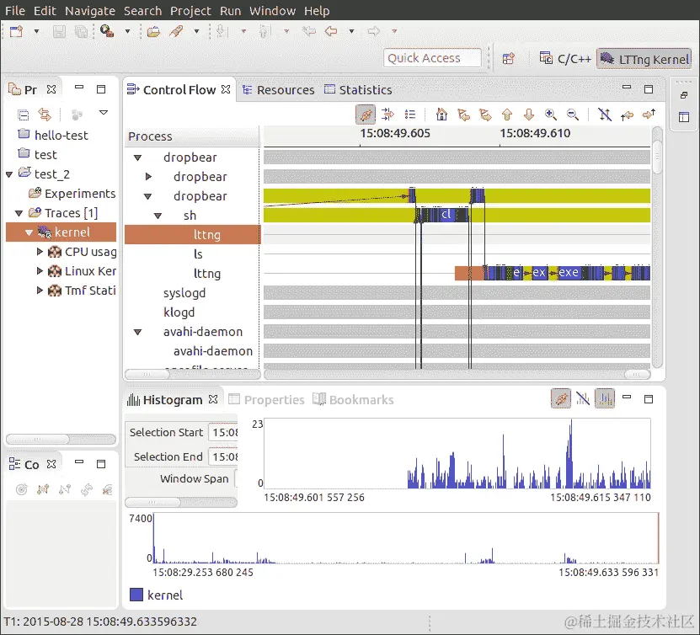
Task: Click Follow CPU Forward arrow icon
Action: tap(649, 115)
